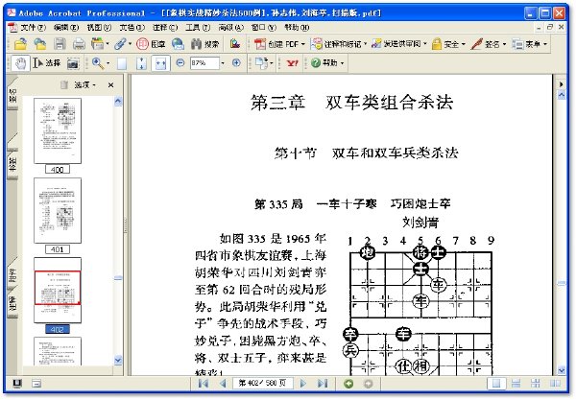Image resolution: width=576 pixels, height=400 pixels.
Task: Open the 创建 PDF menu button
Action: click(280, 44)
